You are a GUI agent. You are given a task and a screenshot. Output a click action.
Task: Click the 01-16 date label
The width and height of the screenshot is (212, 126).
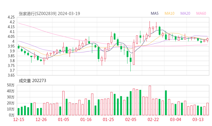tap(86, 119)
